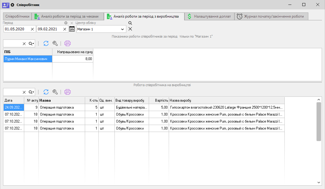Viewport: 325px width, 189px height.
Task: Click the period settings gear icon
Action: pyautogui.click(x=66, y=23)
